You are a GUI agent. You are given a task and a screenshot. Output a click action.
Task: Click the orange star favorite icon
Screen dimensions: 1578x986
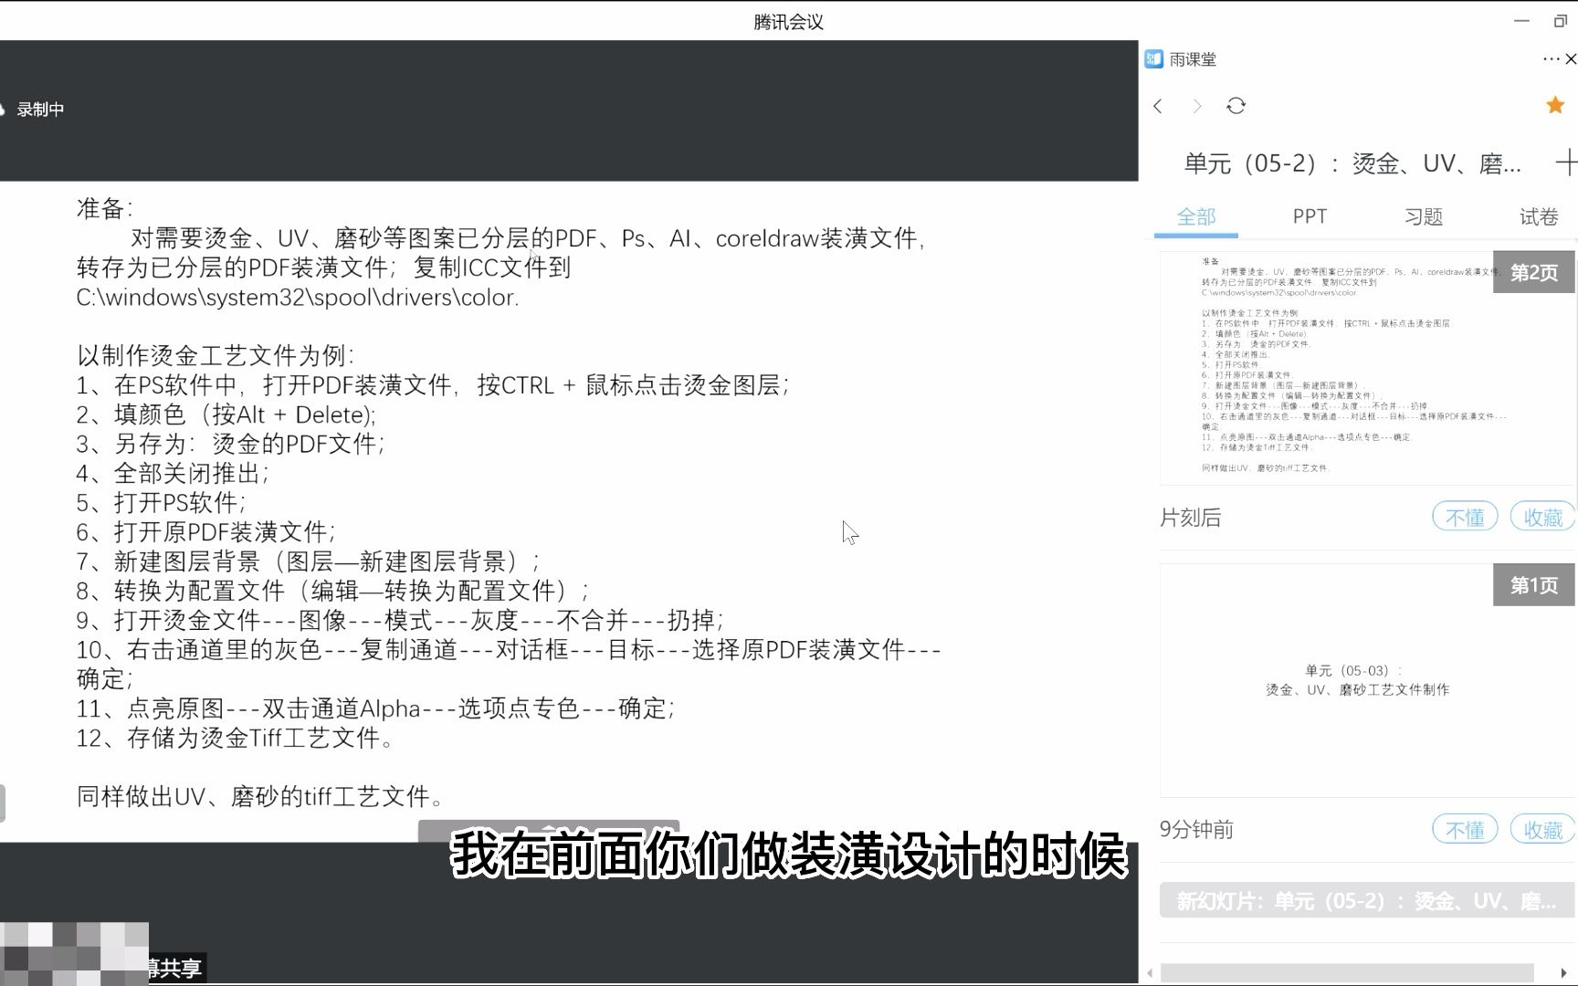(x=1555, y=105)
